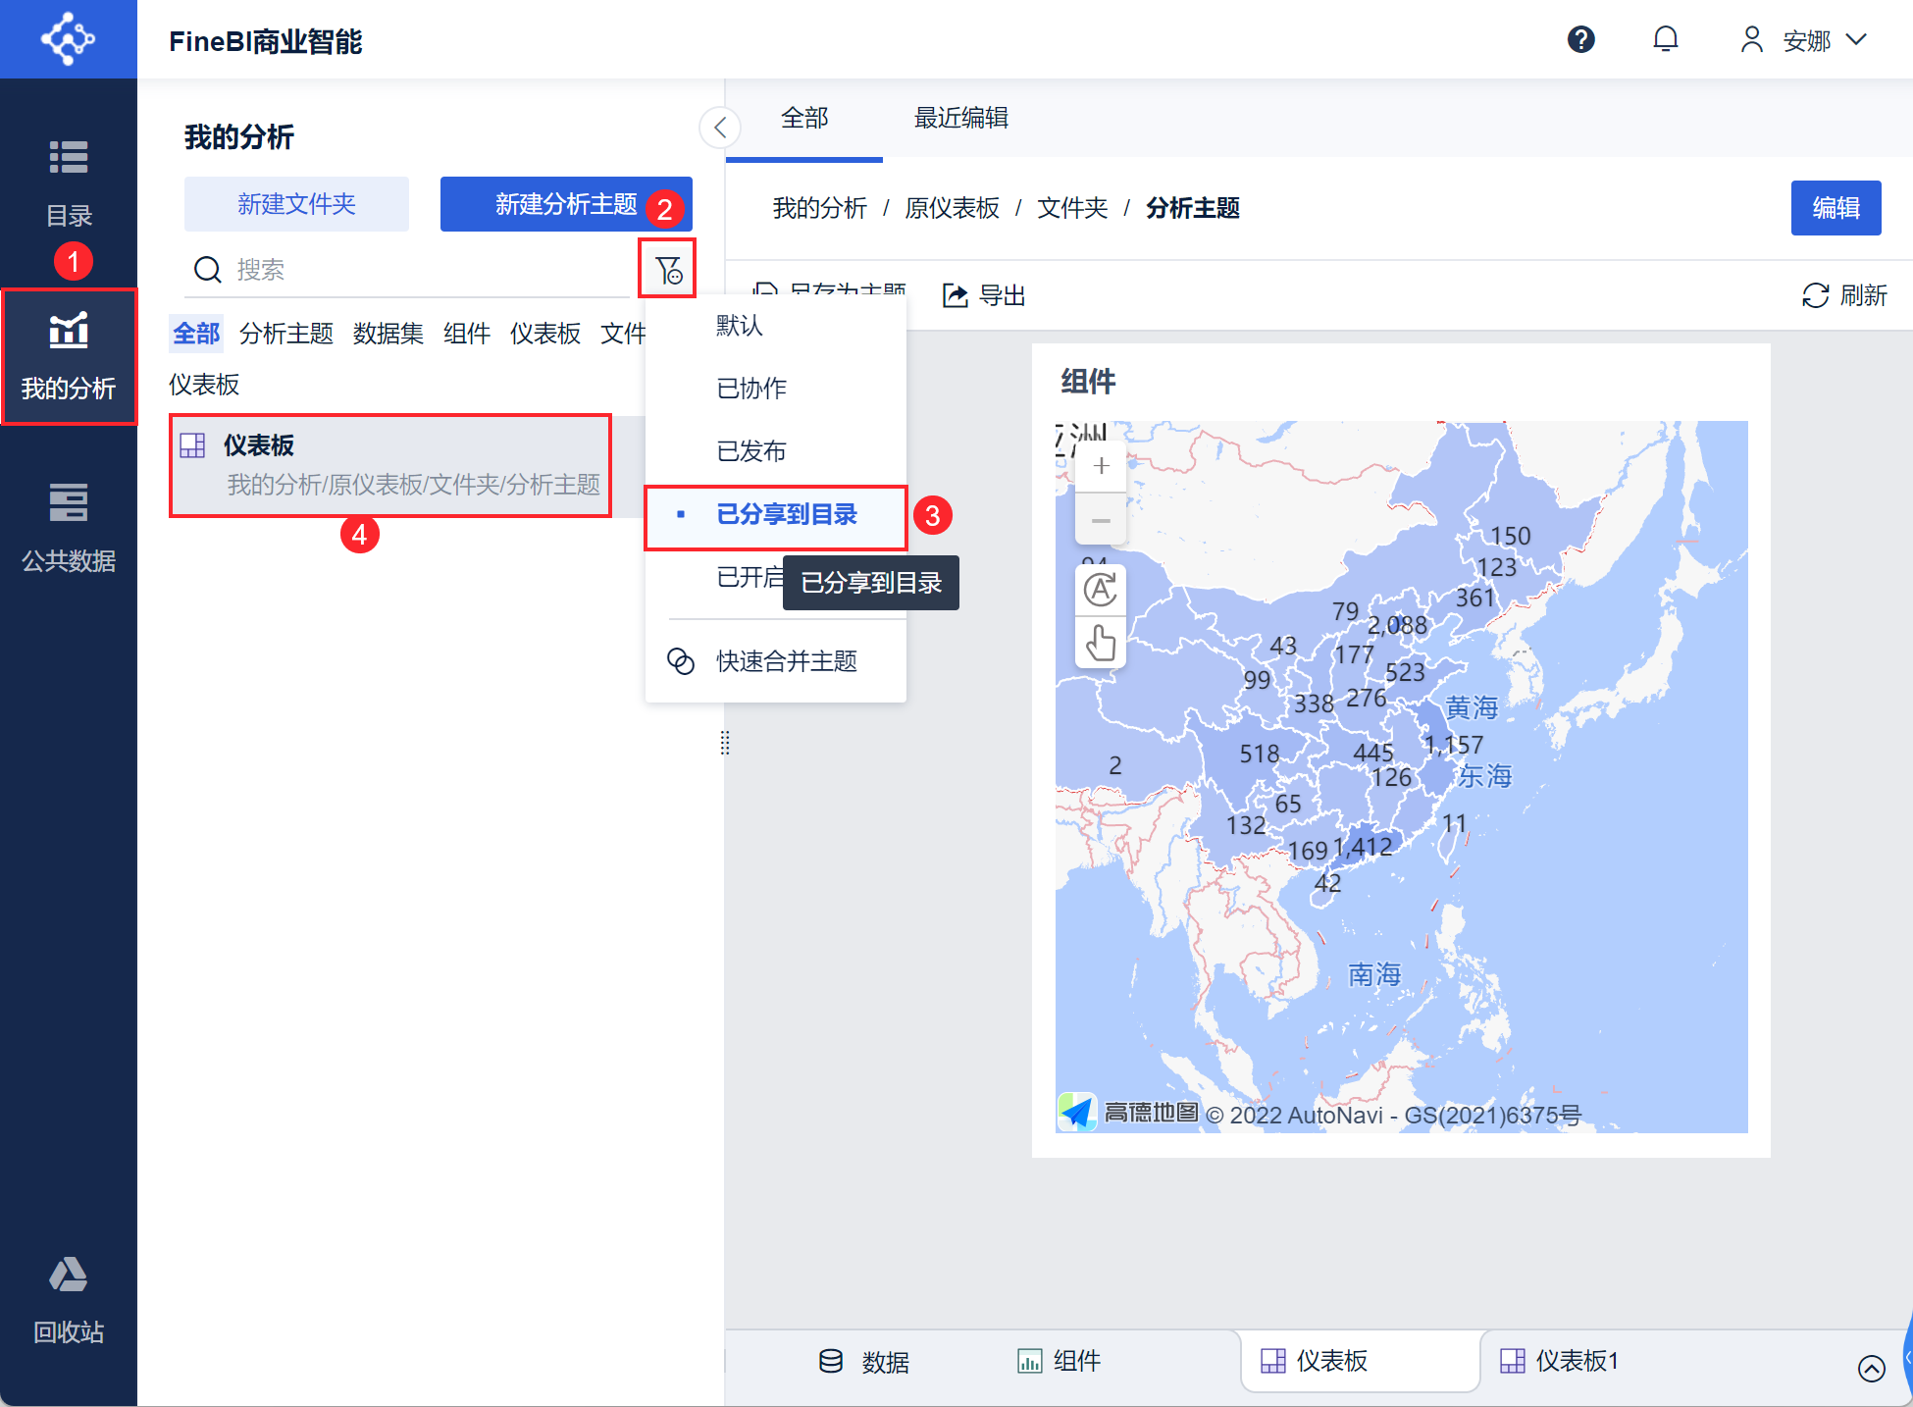Open the 仪表板 bottom tab
Viewport: 1913px width, 1407px height.
coord(1360,1361)
